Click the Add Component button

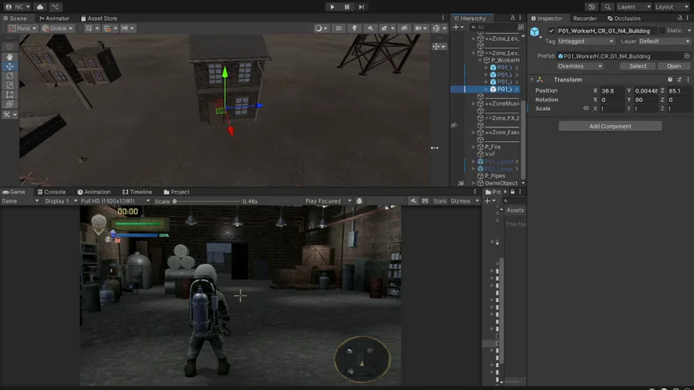(x=610, y=126)
